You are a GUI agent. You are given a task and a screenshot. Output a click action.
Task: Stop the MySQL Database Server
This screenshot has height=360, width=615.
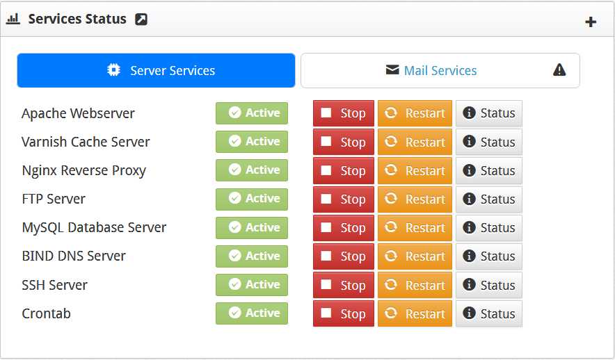(x=344, y=227)
